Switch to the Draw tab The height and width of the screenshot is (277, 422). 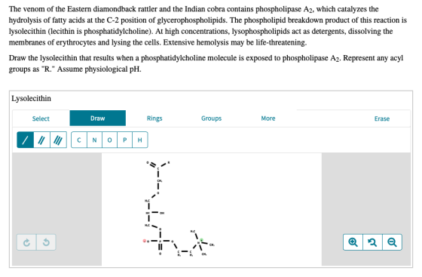pyautogui.click(x=98, y=118)
